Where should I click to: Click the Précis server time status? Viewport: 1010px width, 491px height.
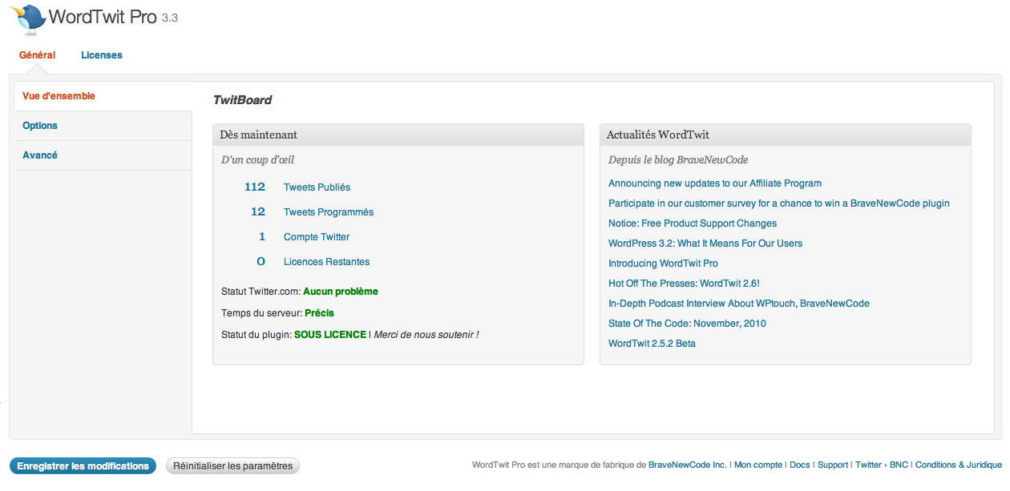click(x=320, y=313)
